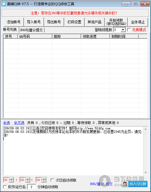
Task: Increase seconds with up spinner arrow
Action: (x=44, y=178)
